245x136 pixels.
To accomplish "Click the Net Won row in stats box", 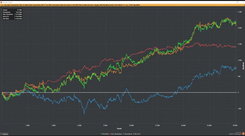I will pos(12,19).
